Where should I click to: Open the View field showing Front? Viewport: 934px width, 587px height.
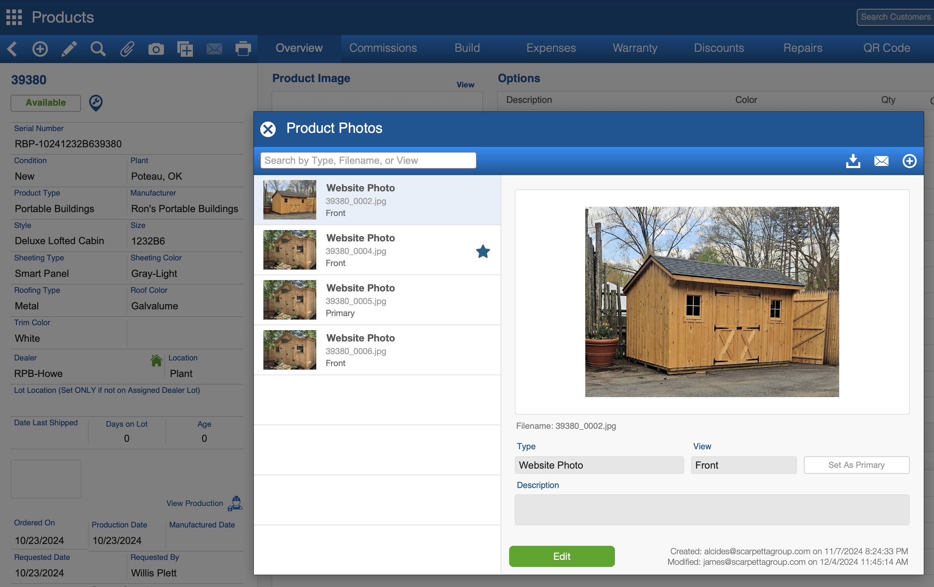[x=743, y=465]
